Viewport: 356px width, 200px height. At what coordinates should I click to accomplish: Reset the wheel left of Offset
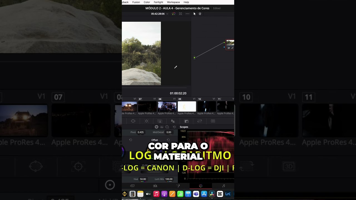[x=131, y=140]
